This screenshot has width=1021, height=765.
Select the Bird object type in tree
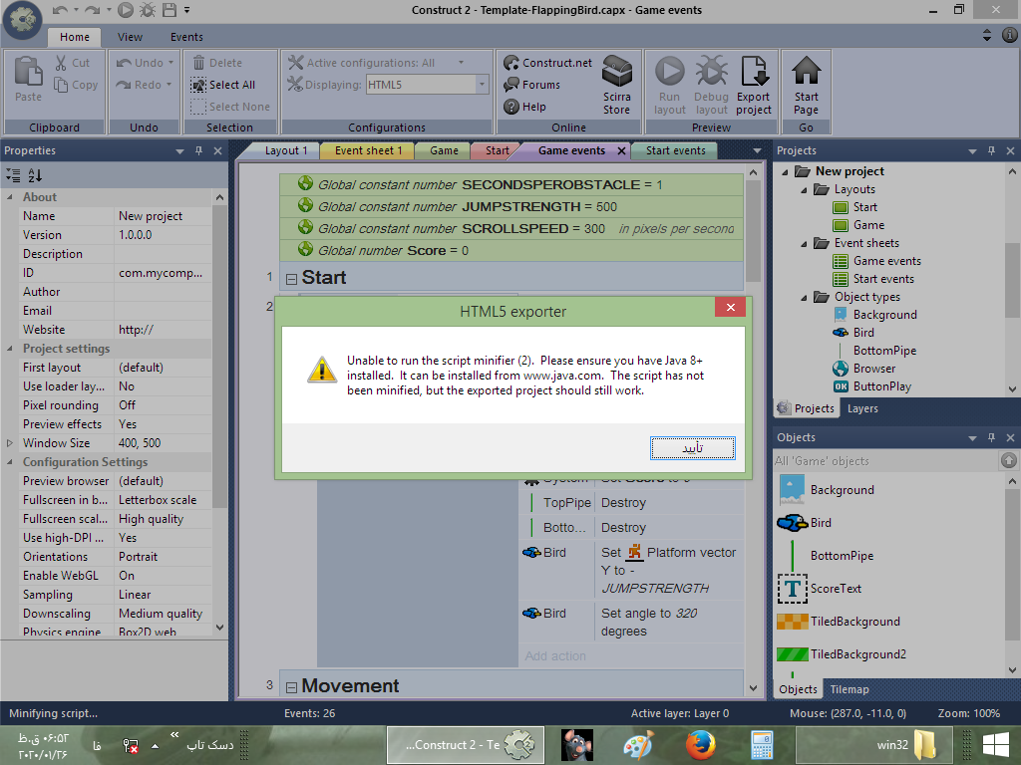pos(853,333)
